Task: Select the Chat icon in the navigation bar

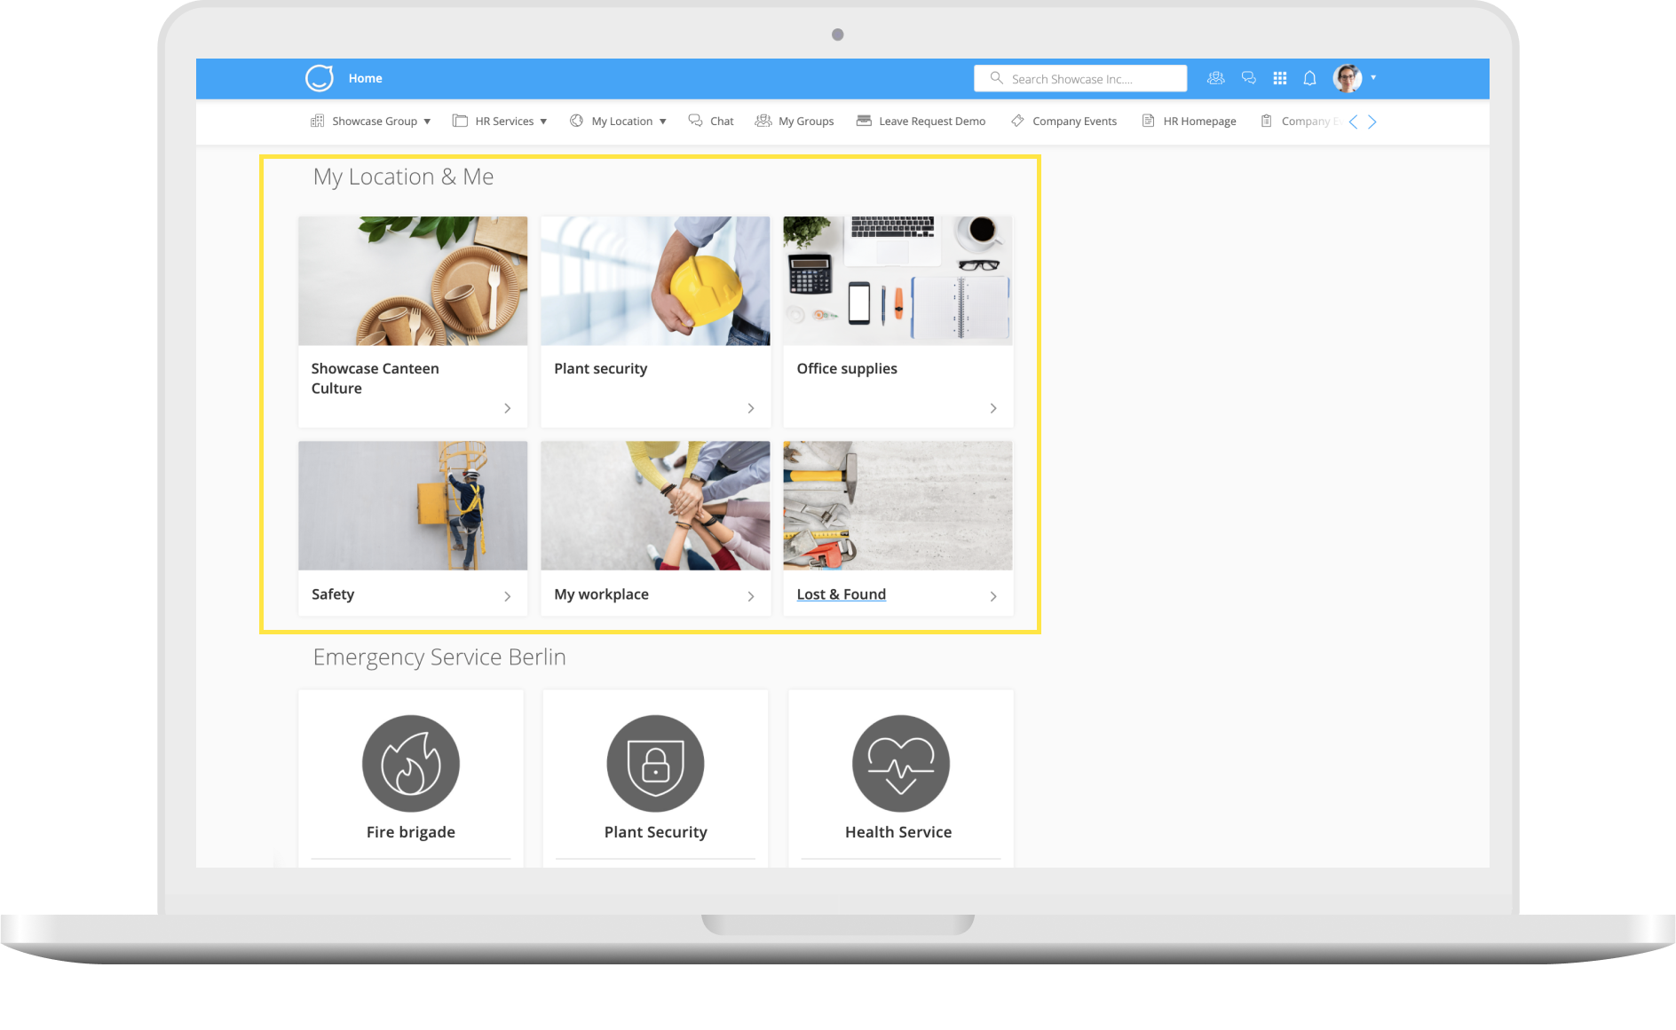Action: 710,121
